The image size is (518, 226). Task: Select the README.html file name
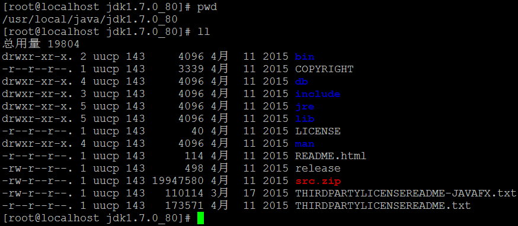click(x=330, y=156)
